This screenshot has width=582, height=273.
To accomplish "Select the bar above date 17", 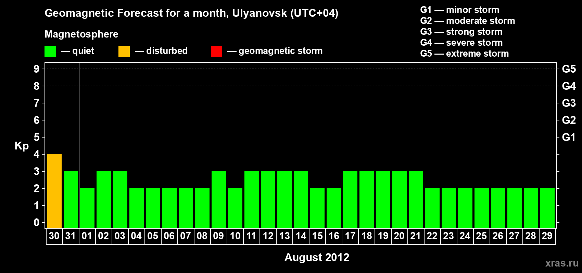I will coord(350,199).
